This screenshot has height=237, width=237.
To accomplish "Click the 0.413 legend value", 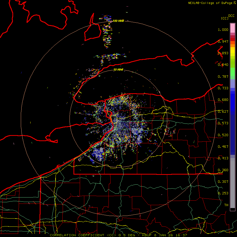I will 223,158.
